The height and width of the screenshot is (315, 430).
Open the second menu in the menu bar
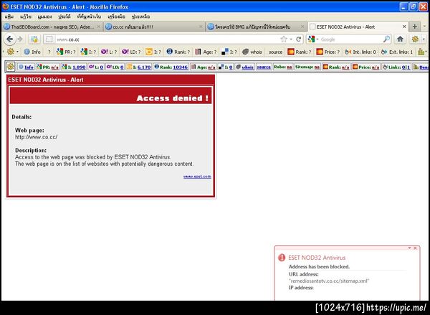coord(26,17)
